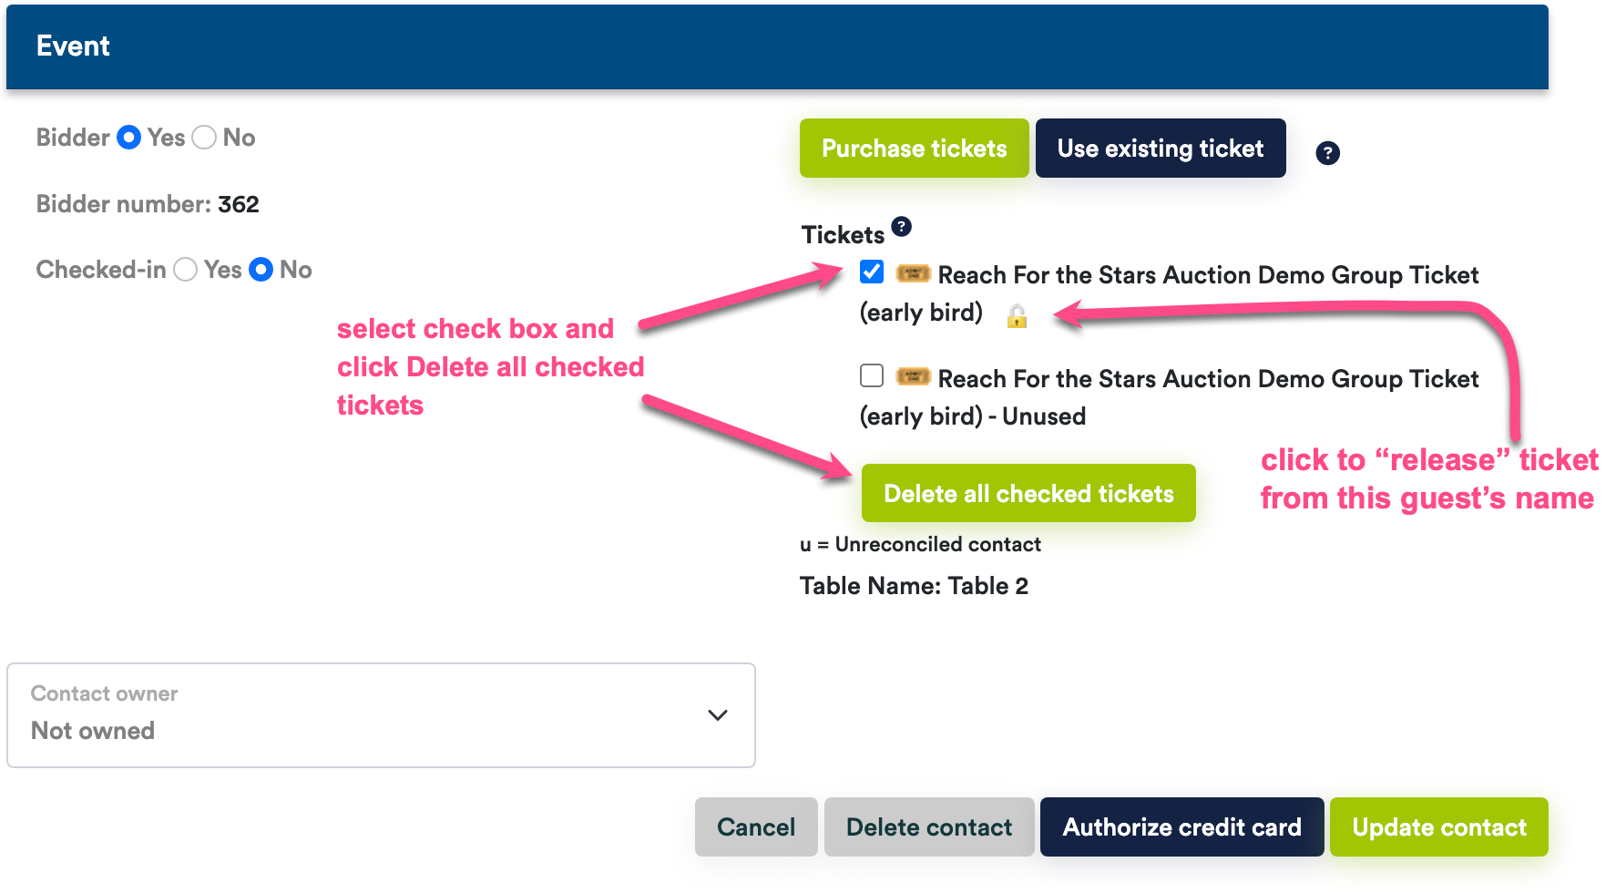Select Checked-in No radio button
Viewport: 1616px width, 893px height.
coord(261,270)
